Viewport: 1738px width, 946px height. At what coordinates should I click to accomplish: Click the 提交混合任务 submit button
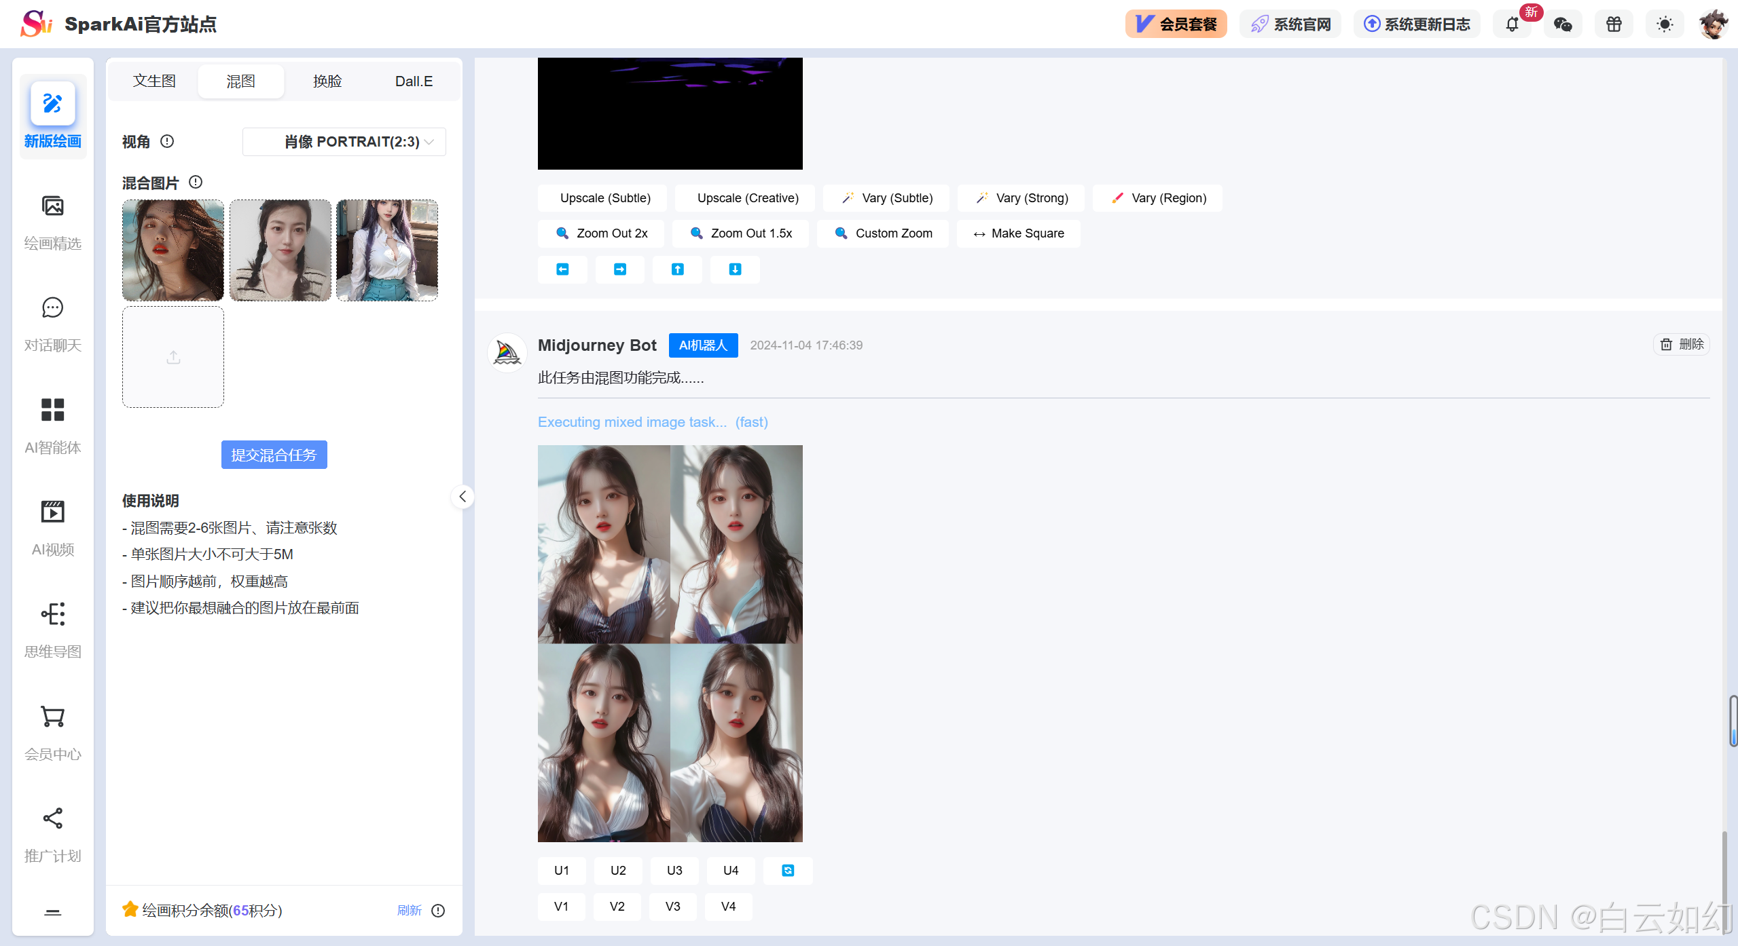coord(274,455)
